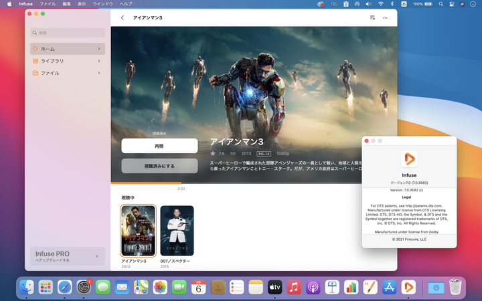Open the ウインドウ menu
This screenshot has height=301, width=482.
[x=103, y=4]
